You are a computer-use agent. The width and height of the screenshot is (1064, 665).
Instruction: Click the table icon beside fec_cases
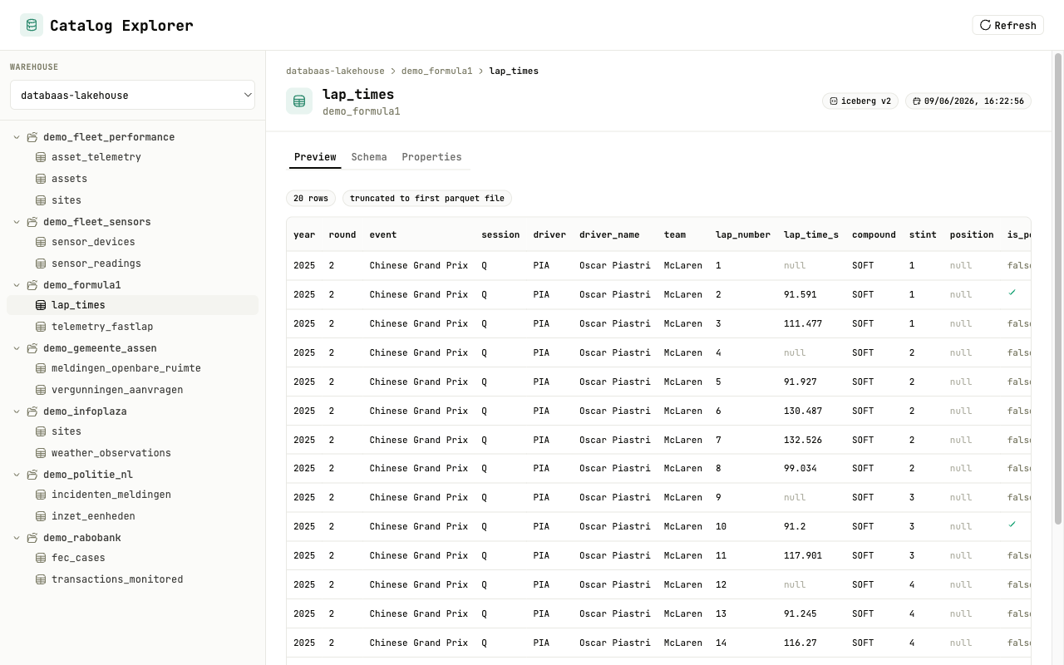[x=41, y=558]
